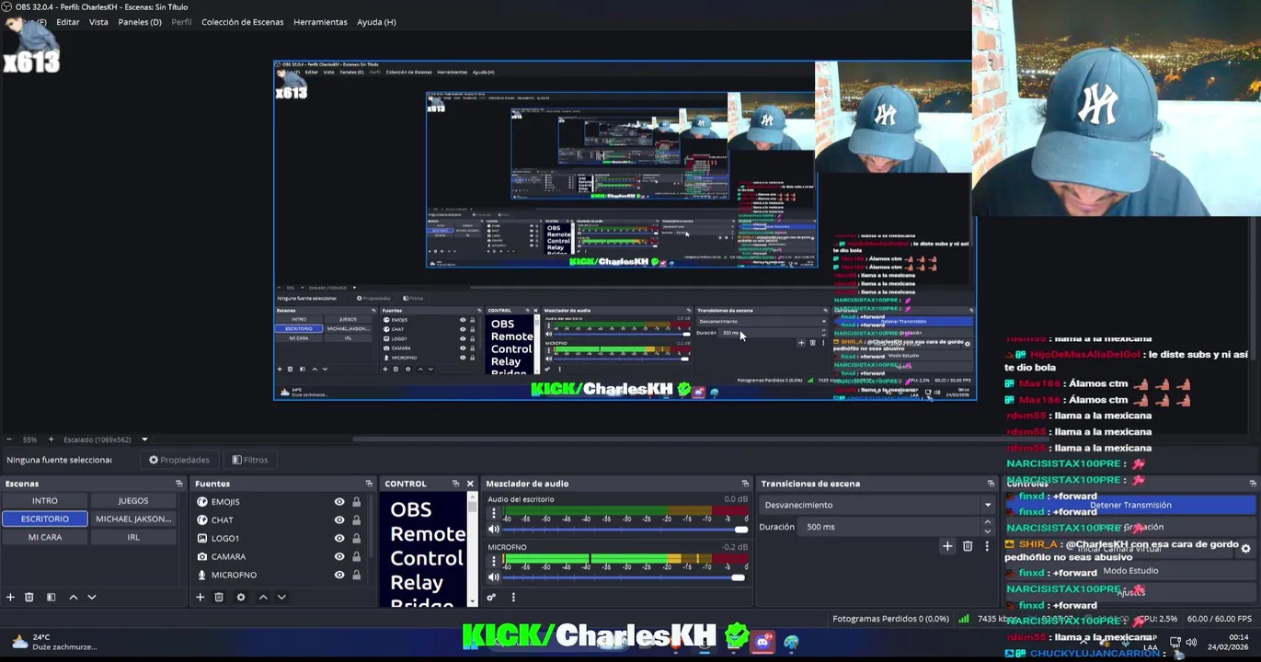The image size is (1261, 662).
Task: Open the Vista menu
Action: click(98, 22)
